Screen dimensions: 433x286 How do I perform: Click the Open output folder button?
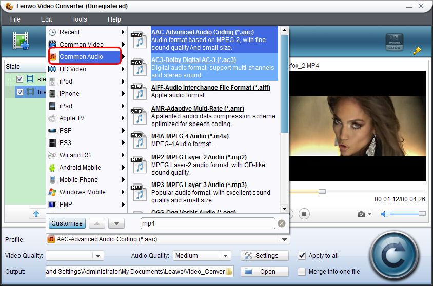coord(265,272)
